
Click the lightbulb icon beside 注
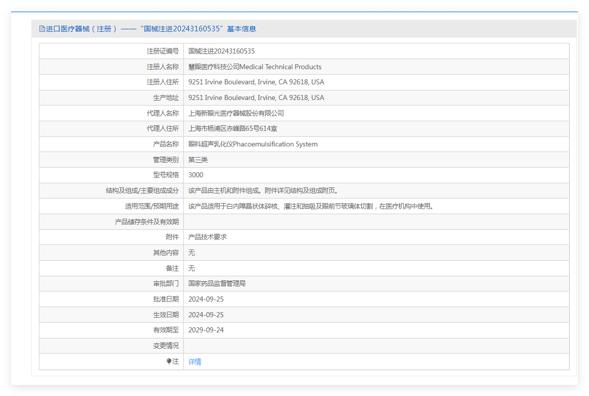169,361
